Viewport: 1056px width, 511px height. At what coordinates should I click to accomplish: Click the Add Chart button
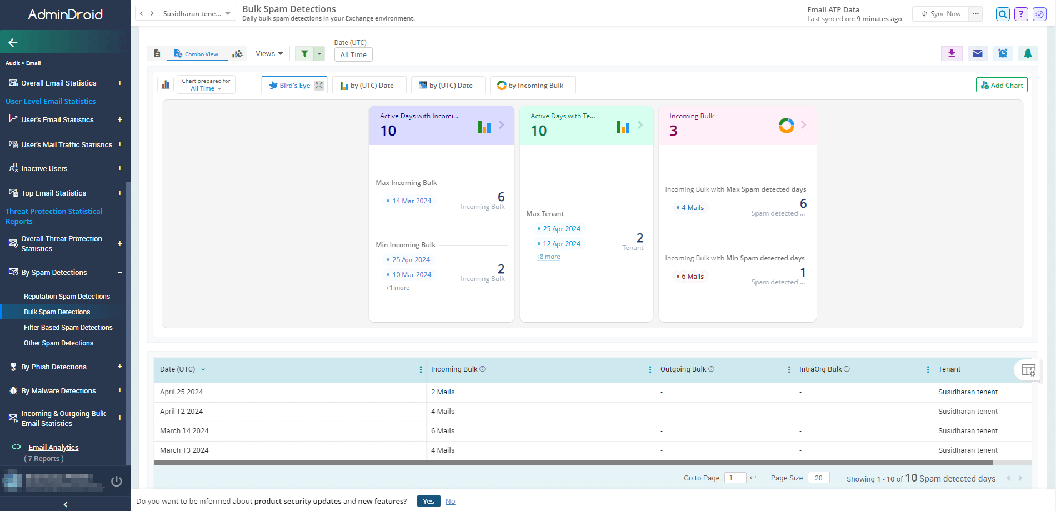1001,84
